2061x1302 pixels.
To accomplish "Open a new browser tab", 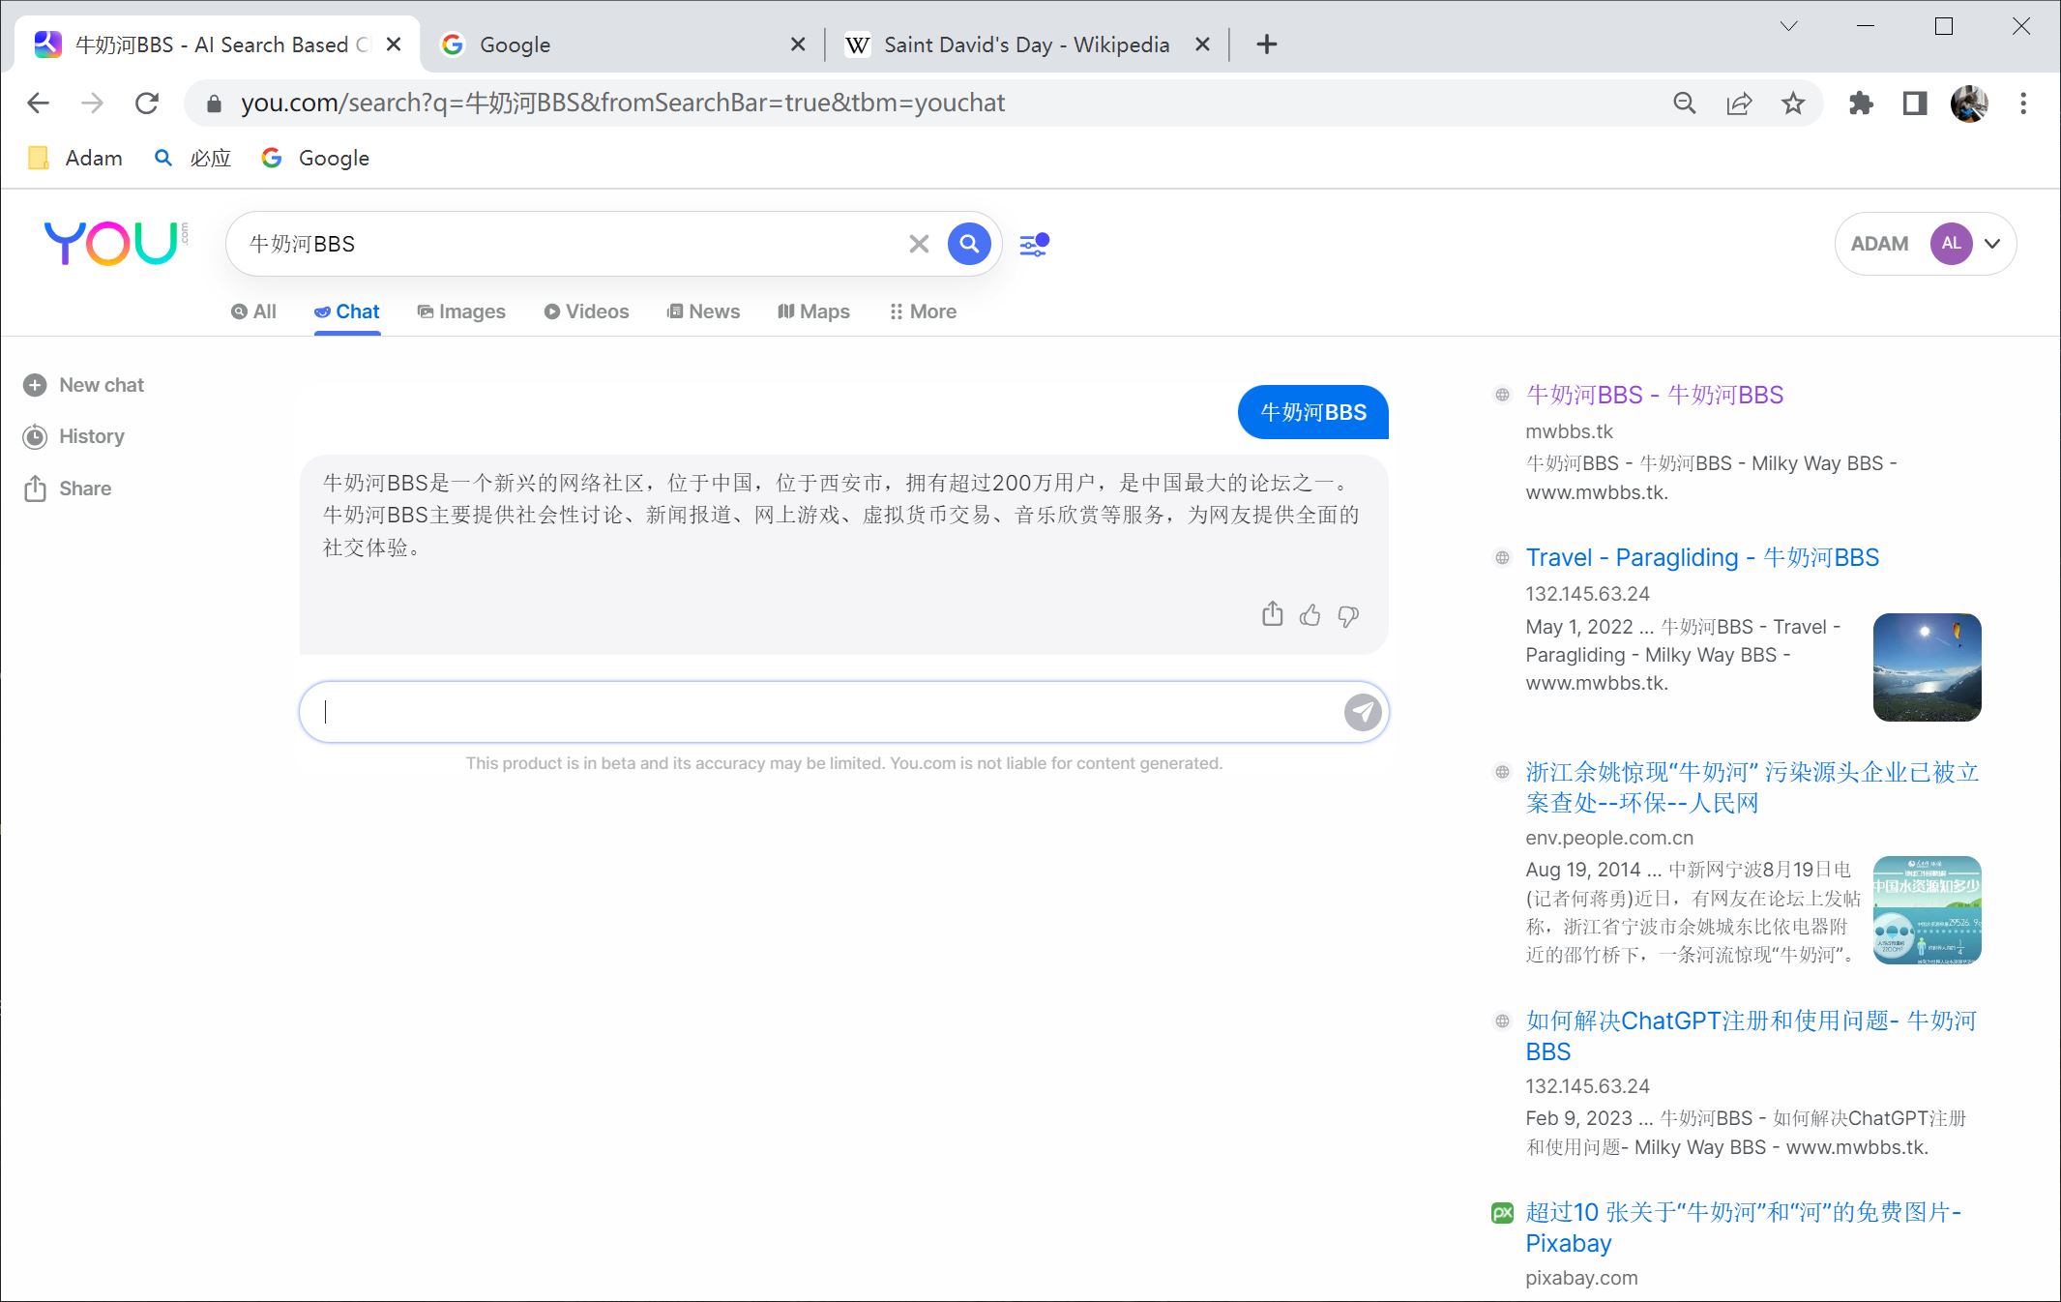I will click(x=1266, y=44).
